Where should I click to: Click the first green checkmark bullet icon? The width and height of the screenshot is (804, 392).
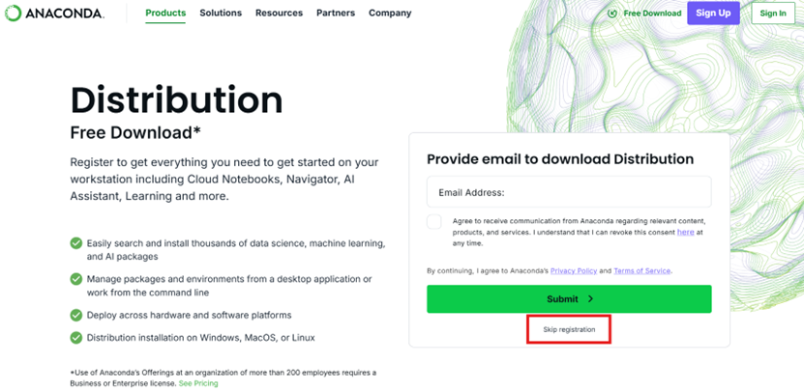click(76, 243)
